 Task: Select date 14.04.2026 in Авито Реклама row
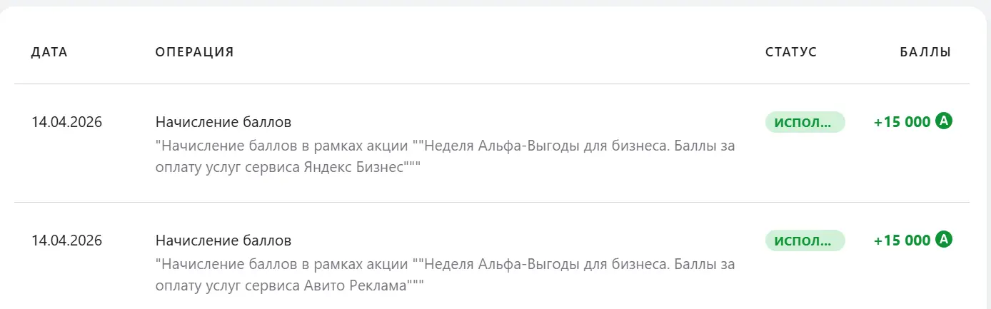pyautogui.click(x=67, y=240)
